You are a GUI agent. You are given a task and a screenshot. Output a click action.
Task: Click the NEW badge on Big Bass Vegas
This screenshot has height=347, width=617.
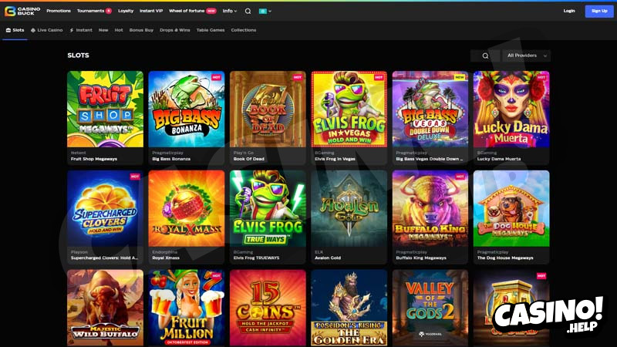click(460, 78)
